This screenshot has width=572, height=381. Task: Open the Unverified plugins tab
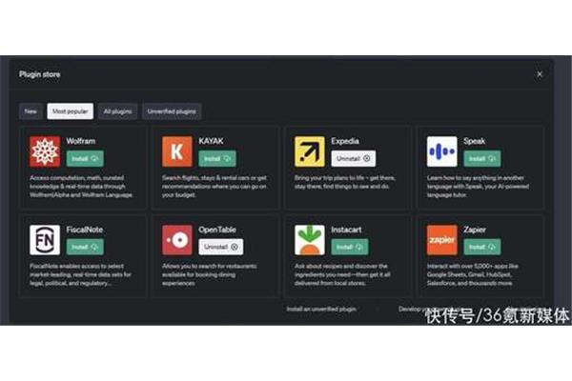tap(172, 111)
